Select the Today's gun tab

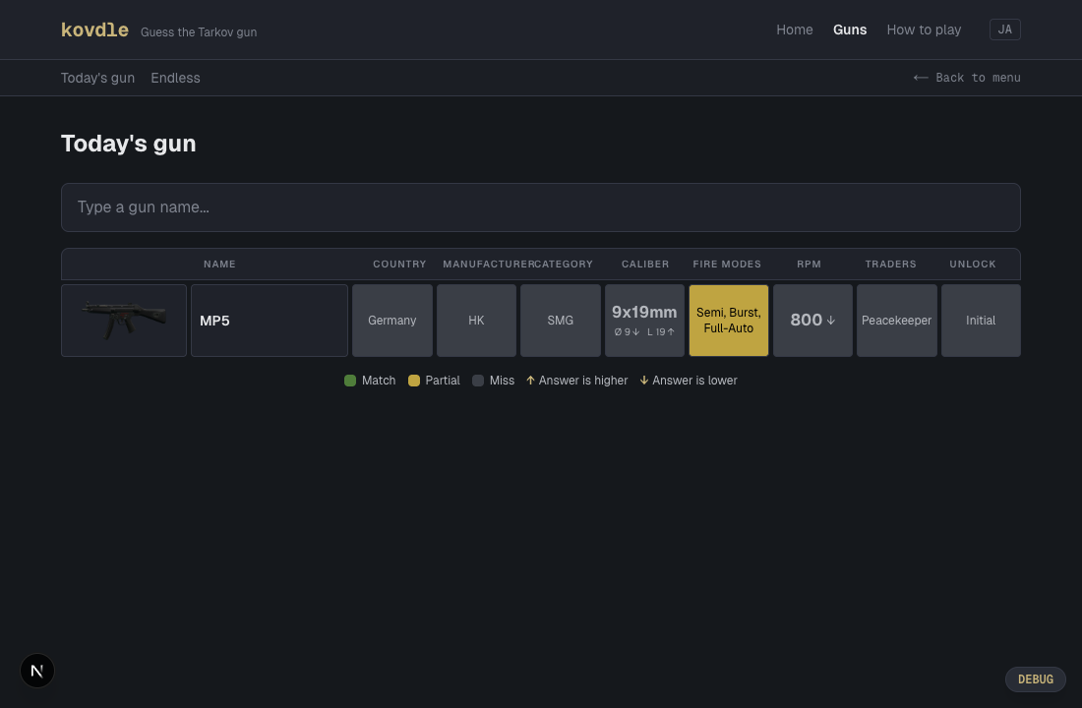[97, 78]
